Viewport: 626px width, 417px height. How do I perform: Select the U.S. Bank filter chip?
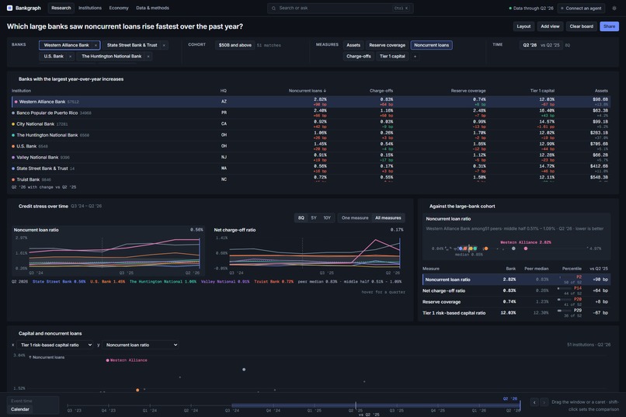tap(54, 56)
